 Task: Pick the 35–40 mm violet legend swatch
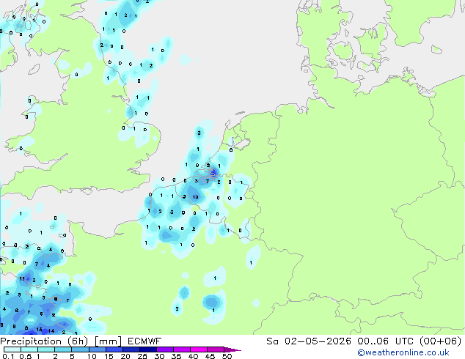click(182, 349)
